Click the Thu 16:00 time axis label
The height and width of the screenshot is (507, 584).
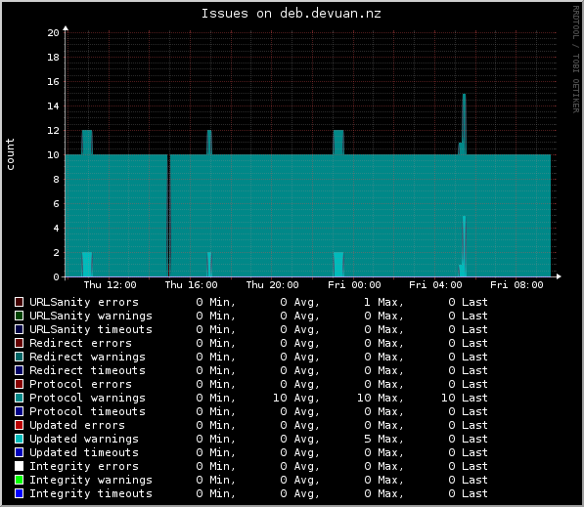pos(191,285)
